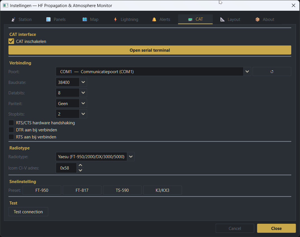Open the Databits dropdown arrow
This screenshot has height=237, width=300.
click(x=83, y=93)
